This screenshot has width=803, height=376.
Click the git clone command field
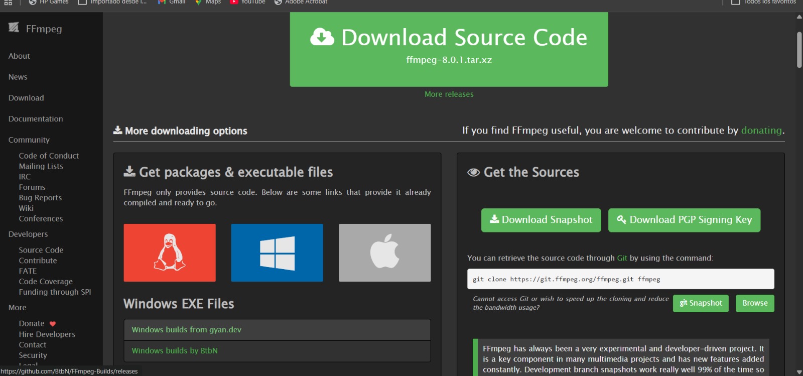click(620, 279)
